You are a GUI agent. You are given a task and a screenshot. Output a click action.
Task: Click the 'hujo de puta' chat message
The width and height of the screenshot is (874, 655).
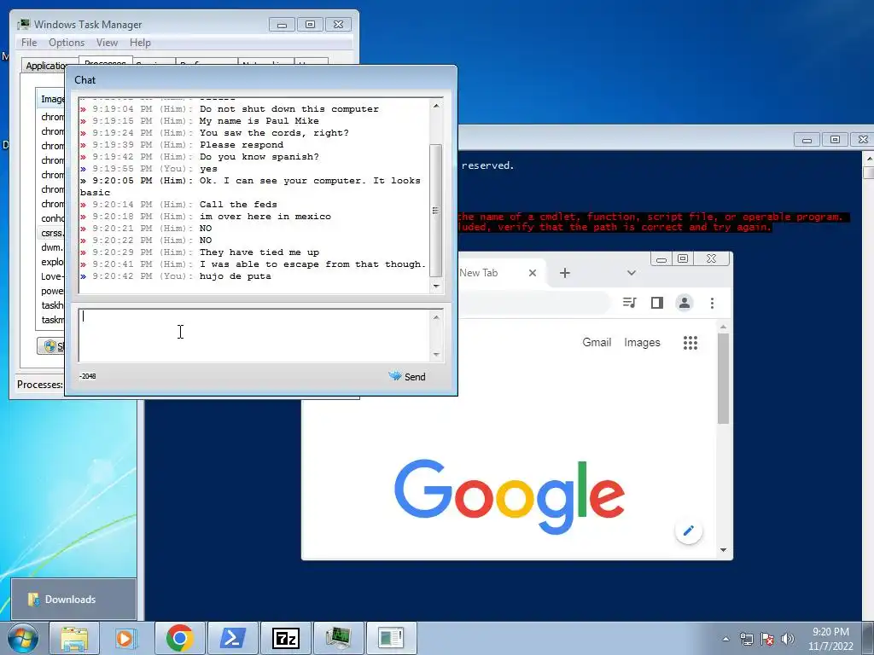coord(236,276)
